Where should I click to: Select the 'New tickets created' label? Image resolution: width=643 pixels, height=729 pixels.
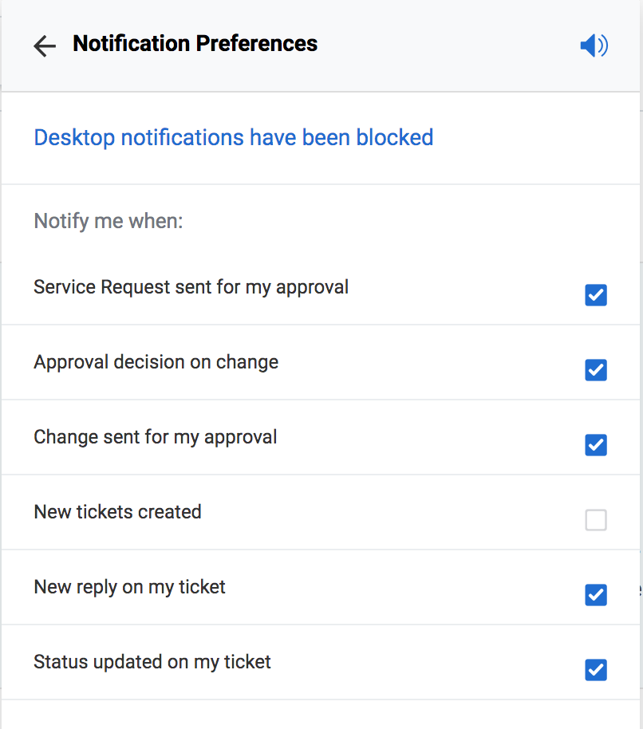pyautogui.click(x=117, y=512)
